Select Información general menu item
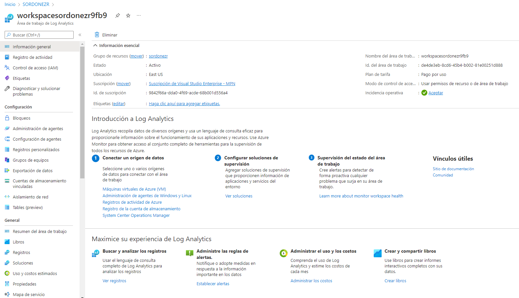The height and width of the screenshot is (298, 519). [x=40, y=47]
